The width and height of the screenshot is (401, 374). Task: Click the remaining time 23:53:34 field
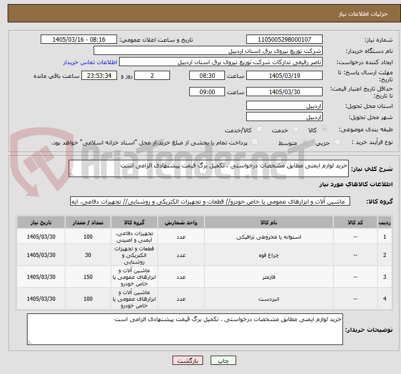(99, 76)
